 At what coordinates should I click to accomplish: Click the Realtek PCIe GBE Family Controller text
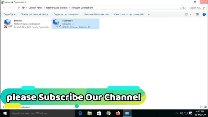pyautogui.click(x=32, y=27)
